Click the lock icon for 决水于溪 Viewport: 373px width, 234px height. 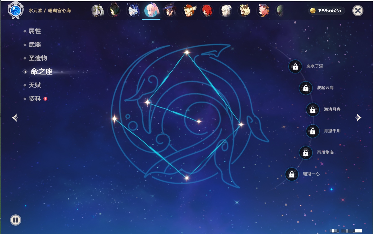pos(295,66)
